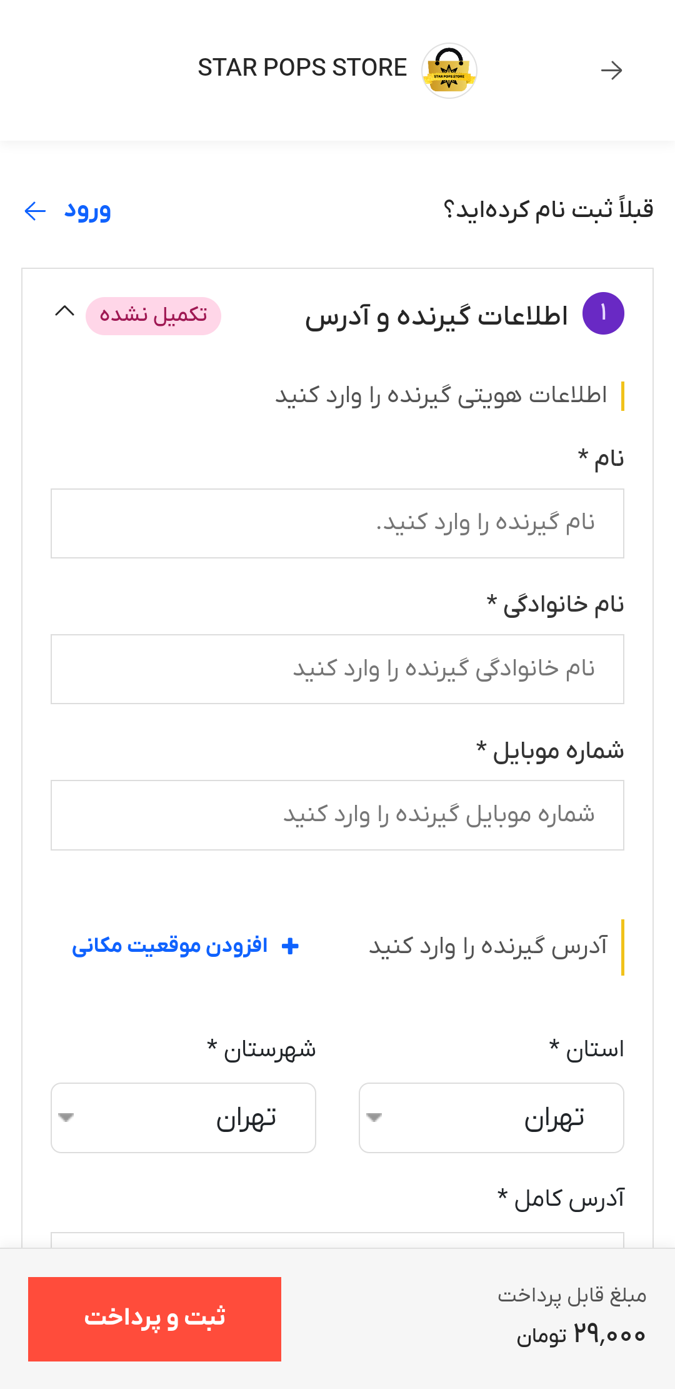The width and height of the screenshot is (675, 1389).
Task: Click the ۲۹,۰۰۰ تومان payable amount
Action: pos(581,1335)
